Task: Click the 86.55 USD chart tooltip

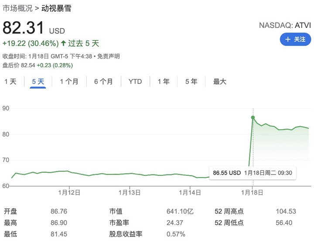Action: (252, 173)
